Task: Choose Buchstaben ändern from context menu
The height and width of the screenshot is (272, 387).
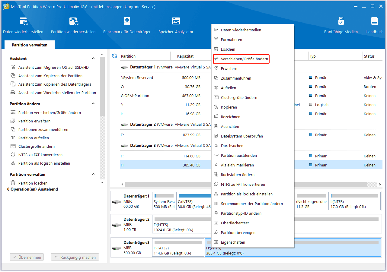Action: click(253, 175)
